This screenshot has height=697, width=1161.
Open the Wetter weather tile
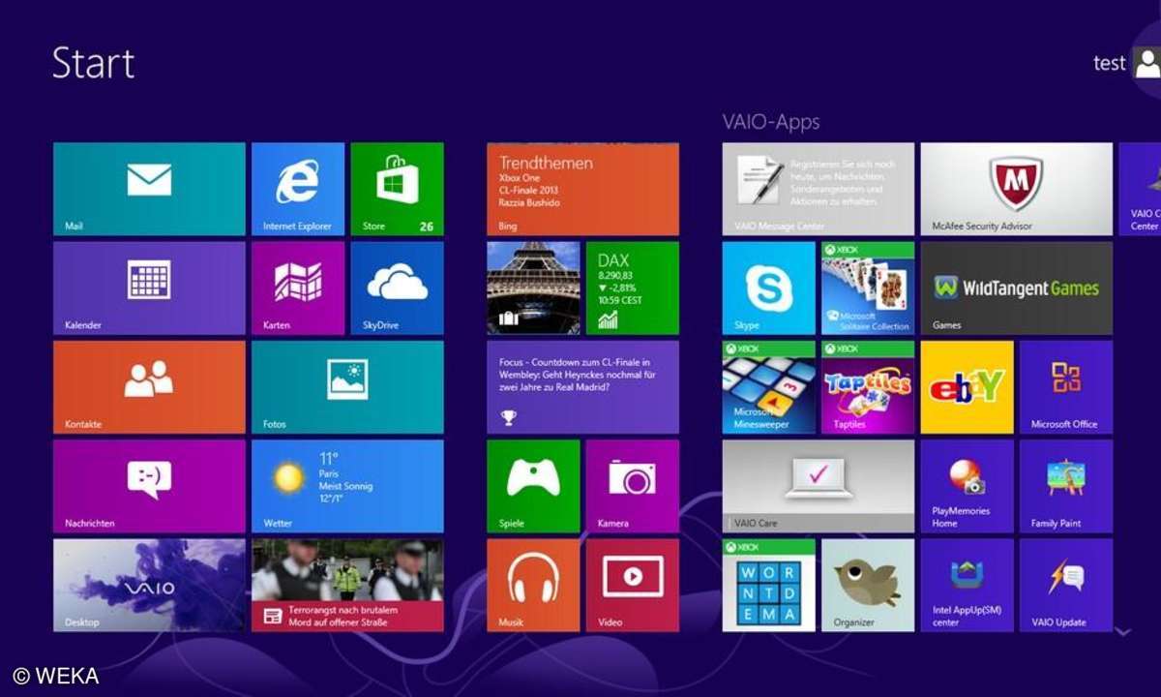point(347,486)
